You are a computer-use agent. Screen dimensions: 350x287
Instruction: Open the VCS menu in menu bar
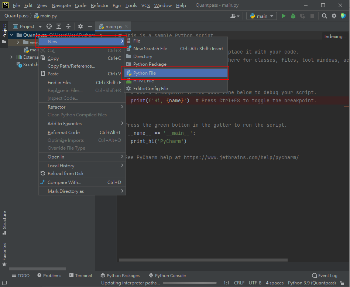pyautogui.click(x=145, y=6)
